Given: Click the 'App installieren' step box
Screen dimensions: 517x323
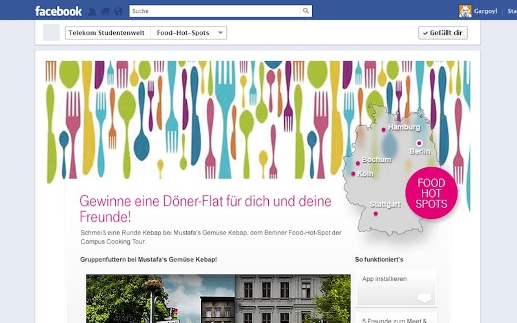Looking at the screenshot, I should (396, 287).
